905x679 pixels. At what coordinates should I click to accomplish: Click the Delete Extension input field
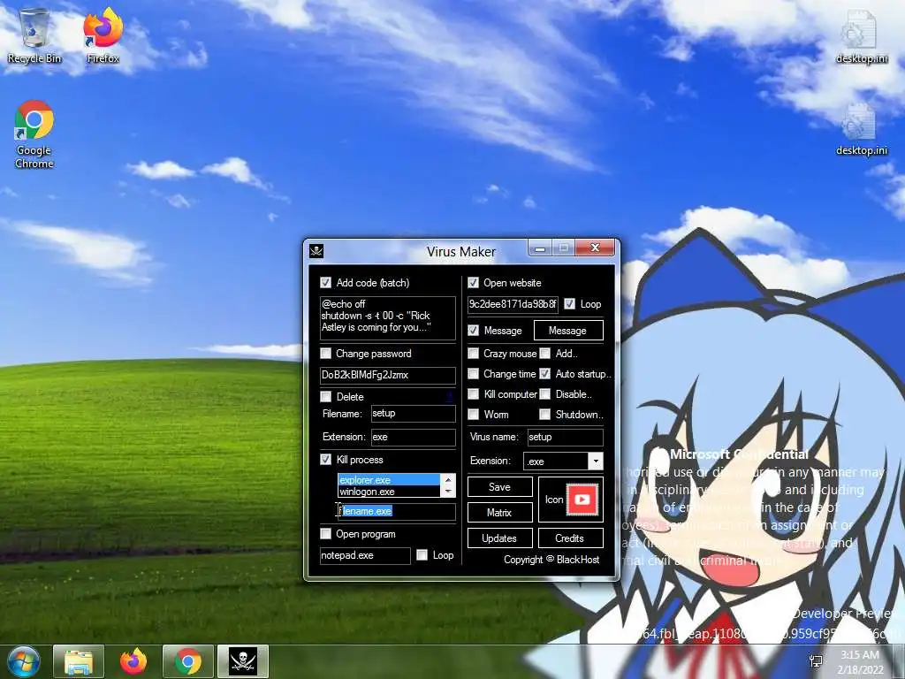[413, 437]
